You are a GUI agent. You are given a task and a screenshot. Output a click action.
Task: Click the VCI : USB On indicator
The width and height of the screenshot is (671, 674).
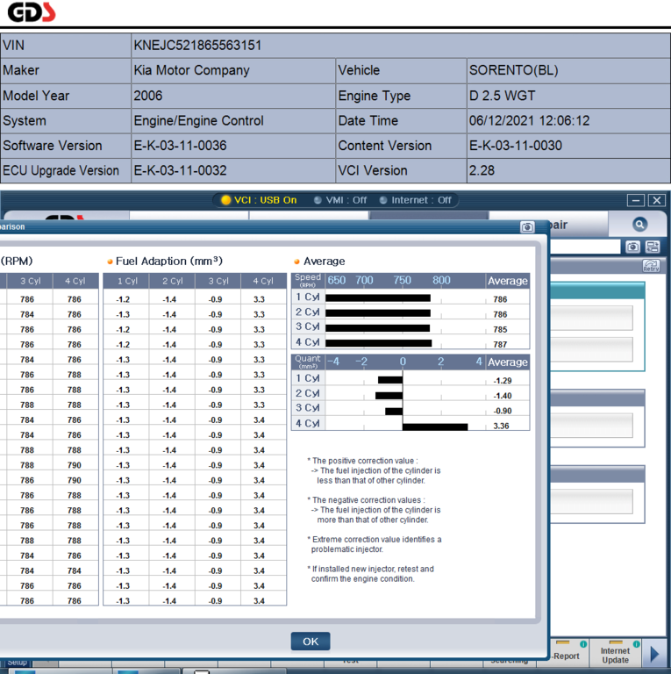[x=259, y=200]
